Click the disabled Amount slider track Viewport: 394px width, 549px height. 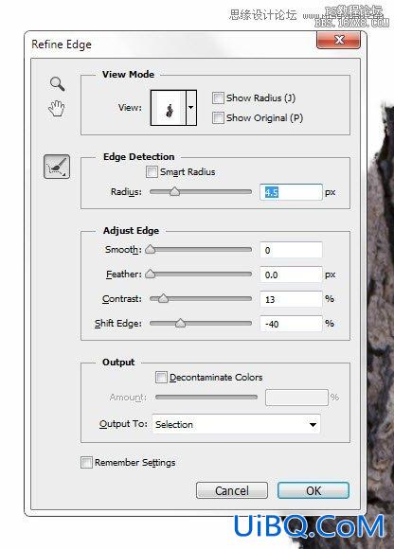206,397
